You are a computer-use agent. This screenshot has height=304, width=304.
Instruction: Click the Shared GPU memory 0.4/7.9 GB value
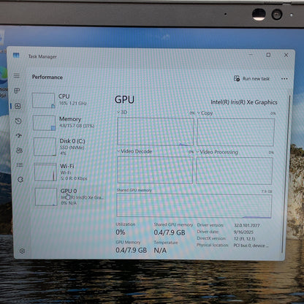(170, 232)
